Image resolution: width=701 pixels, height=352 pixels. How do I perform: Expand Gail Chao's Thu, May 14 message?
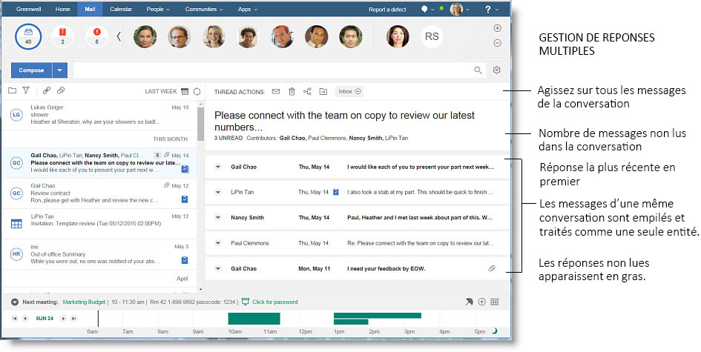coord(218,167)
